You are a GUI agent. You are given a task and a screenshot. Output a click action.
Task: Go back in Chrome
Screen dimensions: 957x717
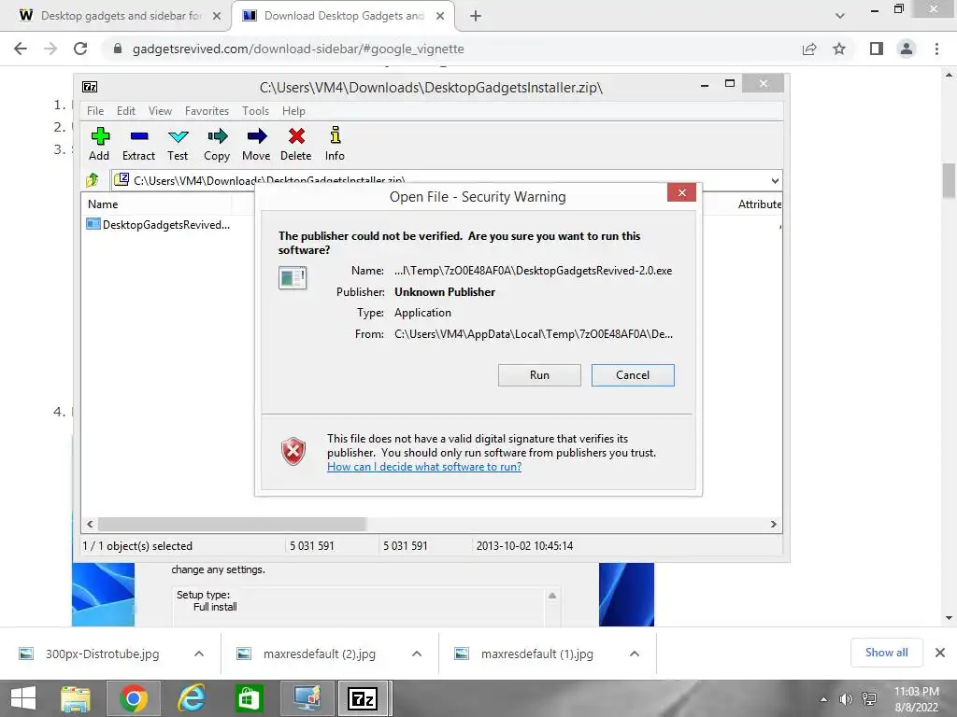pyautogui.click(x=21, y=49)
